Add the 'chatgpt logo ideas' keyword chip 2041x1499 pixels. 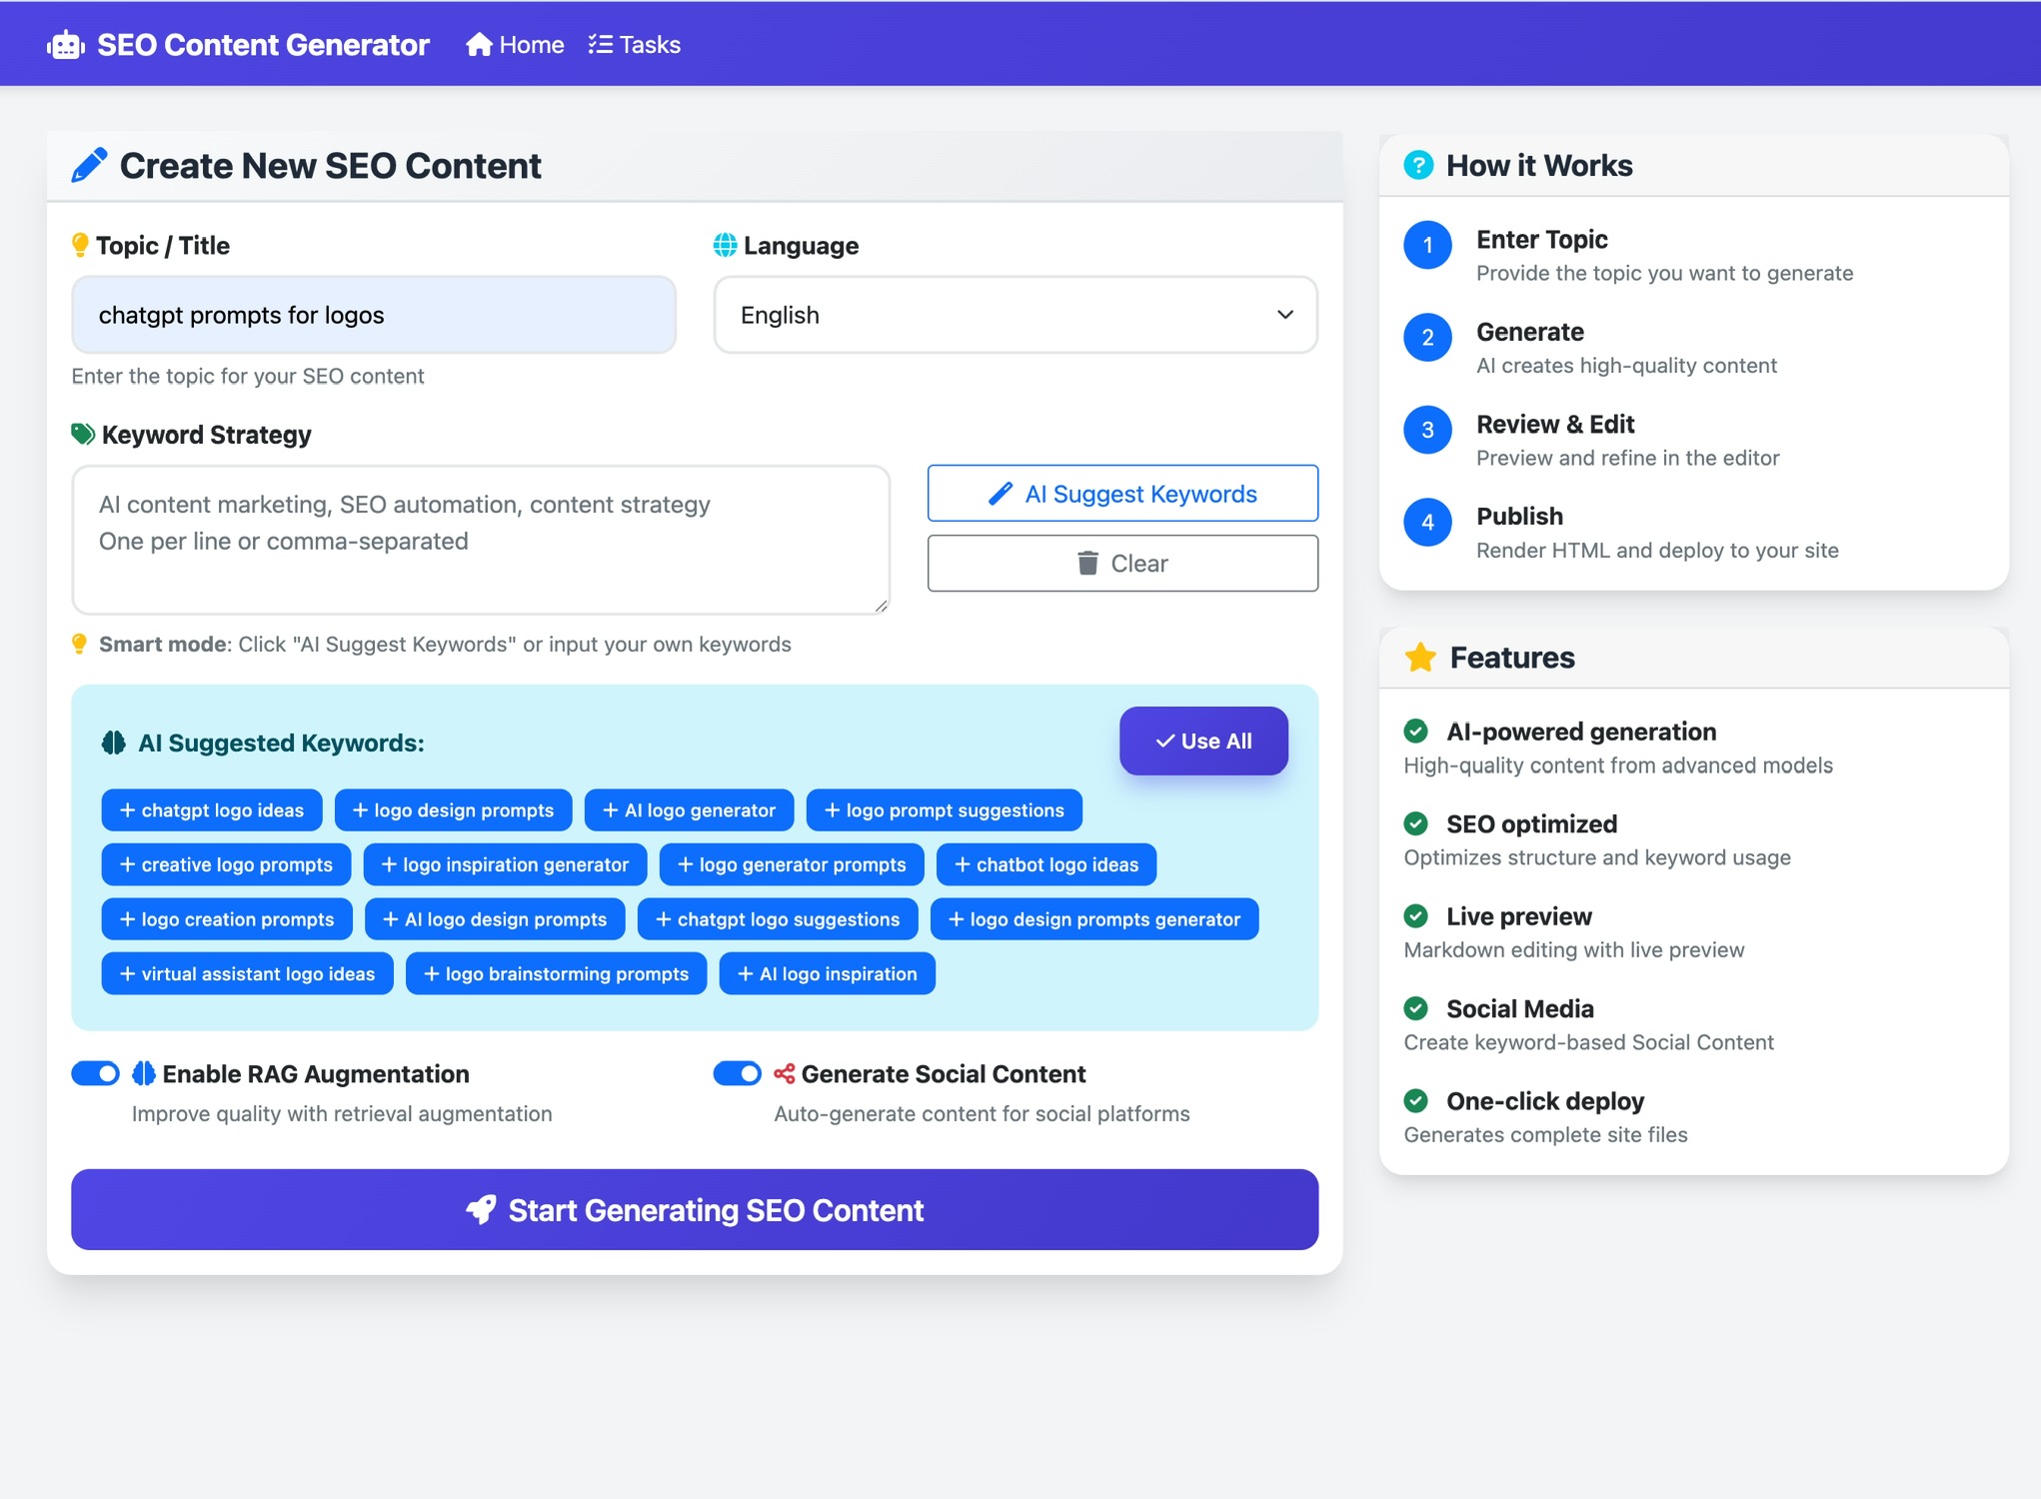(212, 809)
